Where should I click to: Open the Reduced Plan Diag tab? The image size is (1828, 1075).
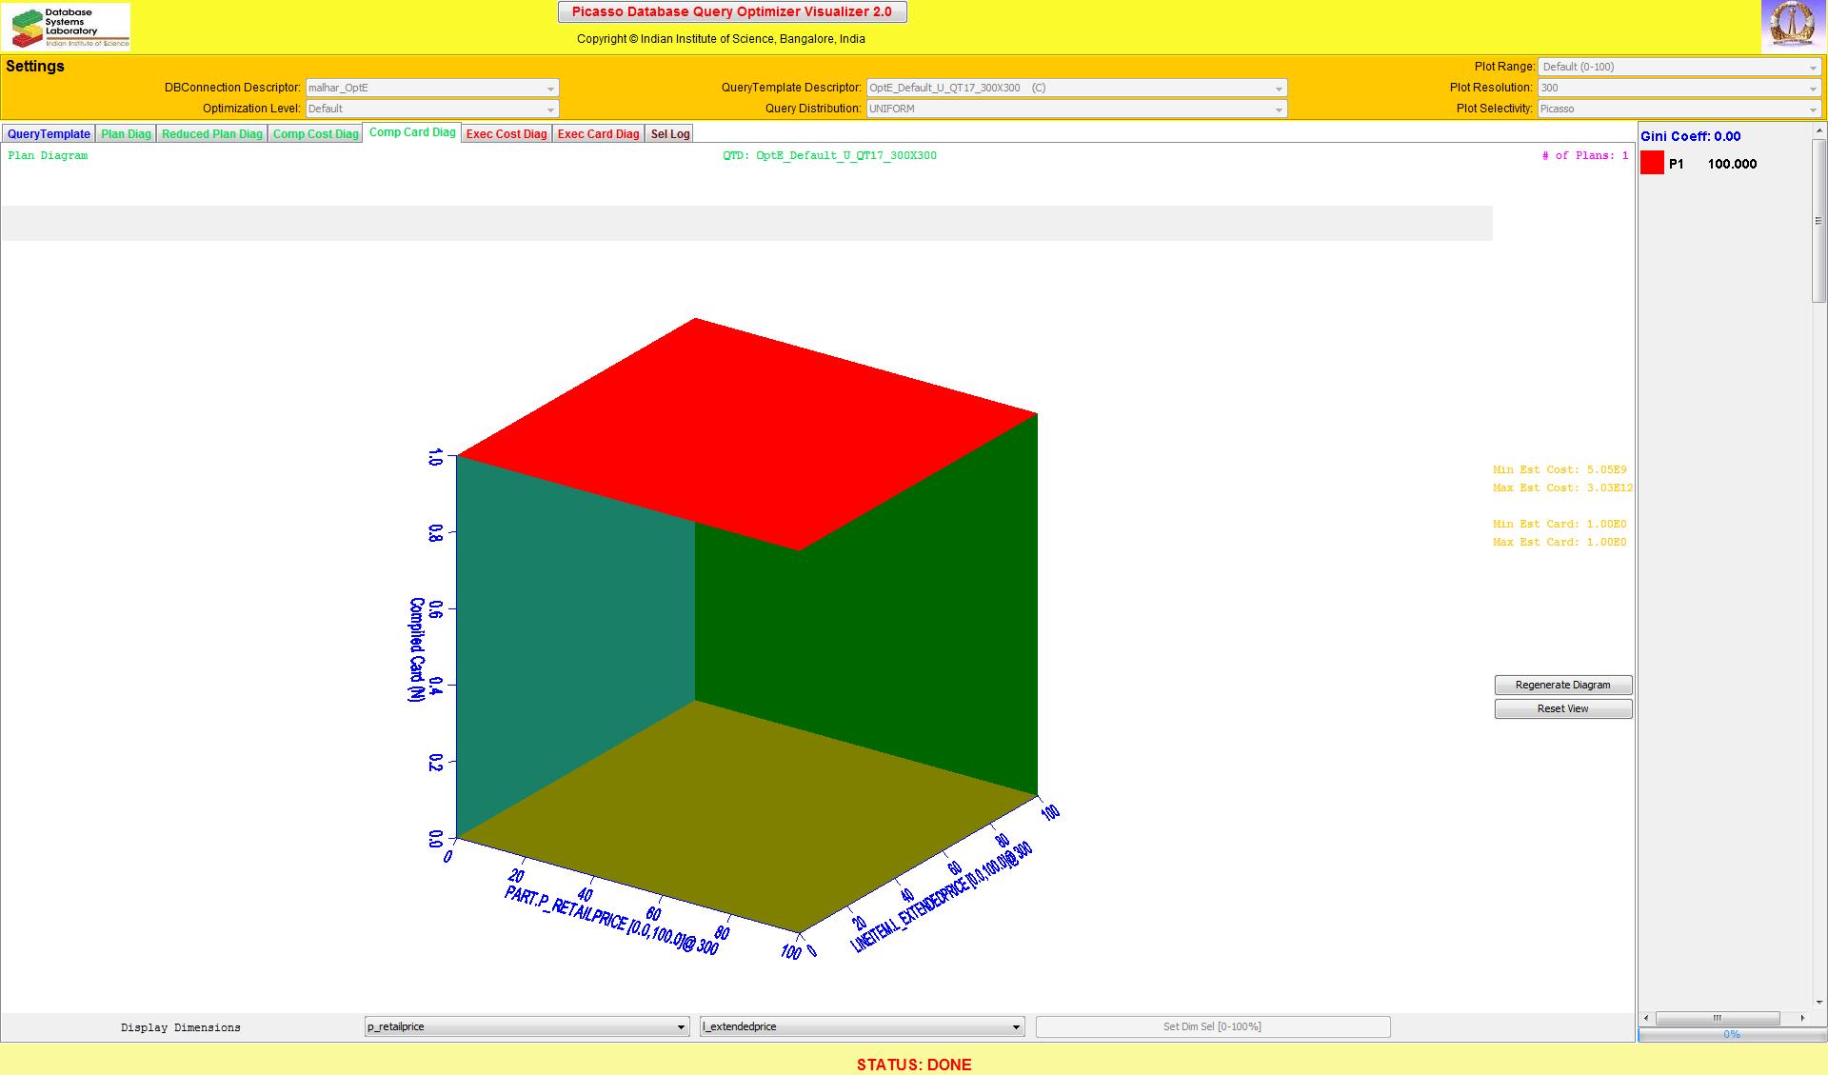[x=211, y=134]
